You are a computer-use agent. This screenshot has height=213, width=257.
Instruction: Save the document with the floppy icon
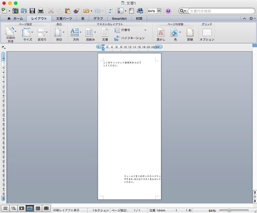(x=32, y=11)
